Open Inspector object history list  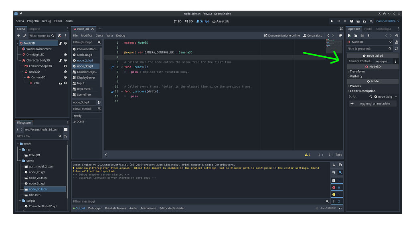point(397,35)
